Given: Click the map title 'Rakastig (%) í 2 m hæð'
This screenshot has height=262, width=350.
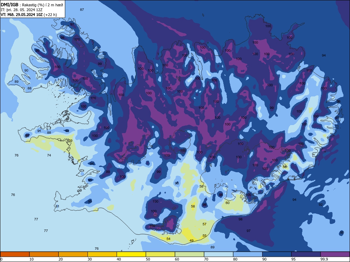Looking at the screenshot, I should tap(43, 5).
